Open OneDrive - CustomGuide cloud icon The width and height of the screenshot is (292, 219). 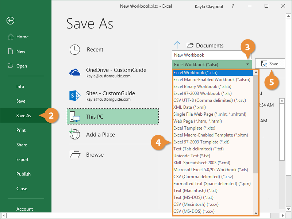pos(75,72)
